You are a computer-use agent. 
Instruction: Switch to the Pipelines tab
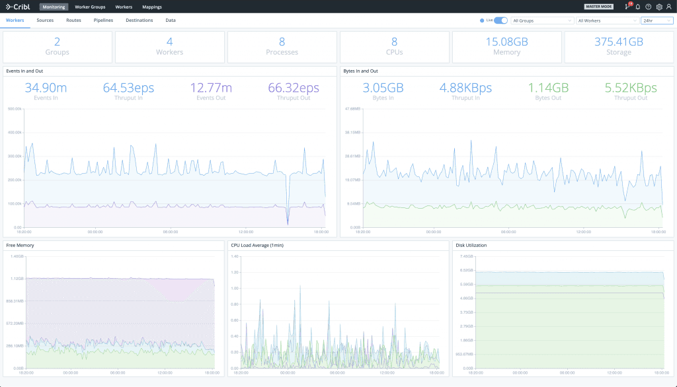click(103, 20)
